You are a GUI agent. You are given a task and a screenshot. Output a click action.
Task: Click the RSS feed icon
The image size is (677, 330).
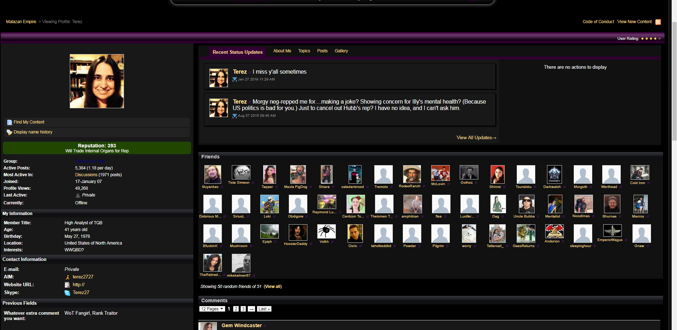(658, 22)
